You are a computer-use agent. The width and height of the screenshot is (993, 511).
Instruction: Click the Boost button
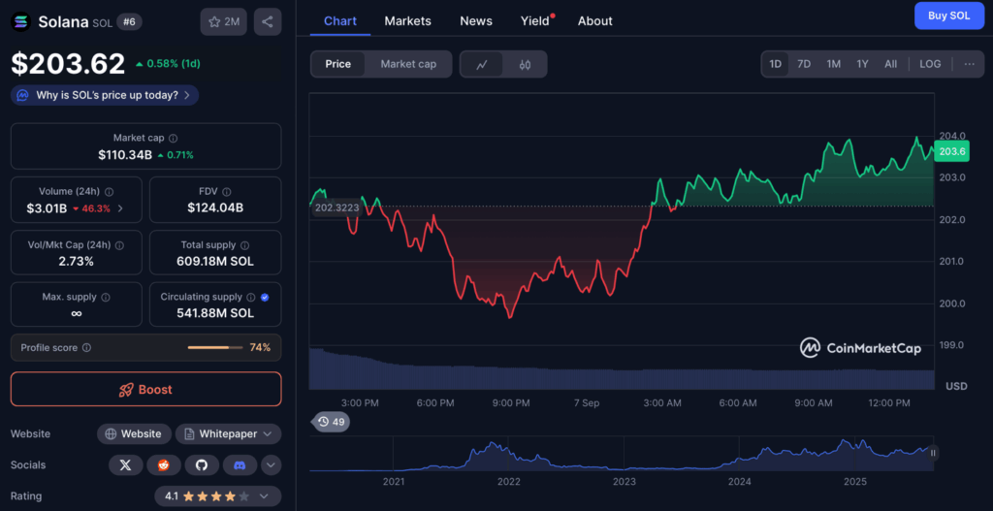click(x=146, y=390)
